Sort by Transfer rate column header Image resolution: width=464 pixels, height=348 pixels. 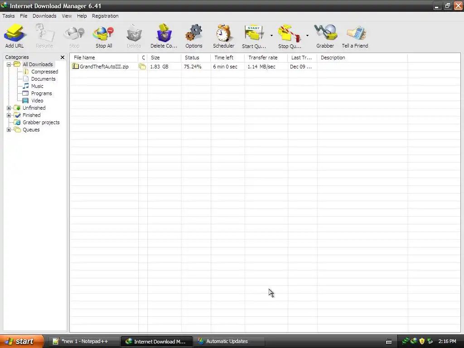pyautogui.click(x=266, y=58)
